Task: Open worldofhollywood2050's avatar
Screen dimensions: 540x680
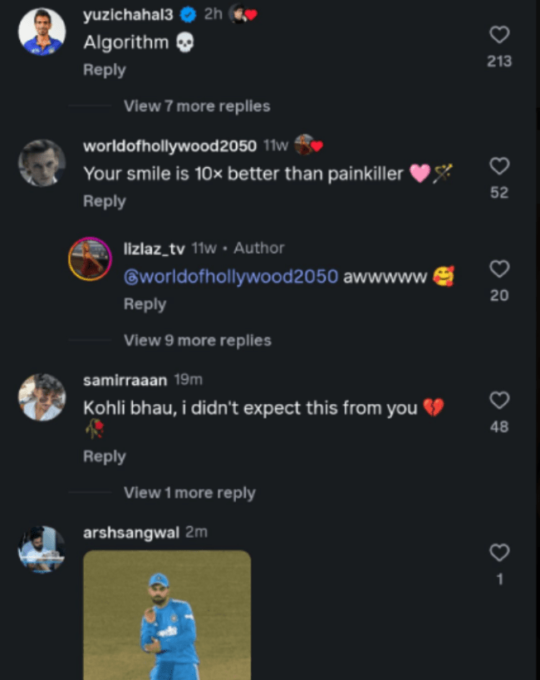Action: coord(42,163)
